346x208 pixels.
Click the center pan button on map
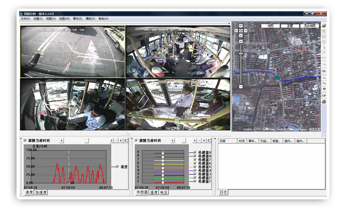point(241,31)
